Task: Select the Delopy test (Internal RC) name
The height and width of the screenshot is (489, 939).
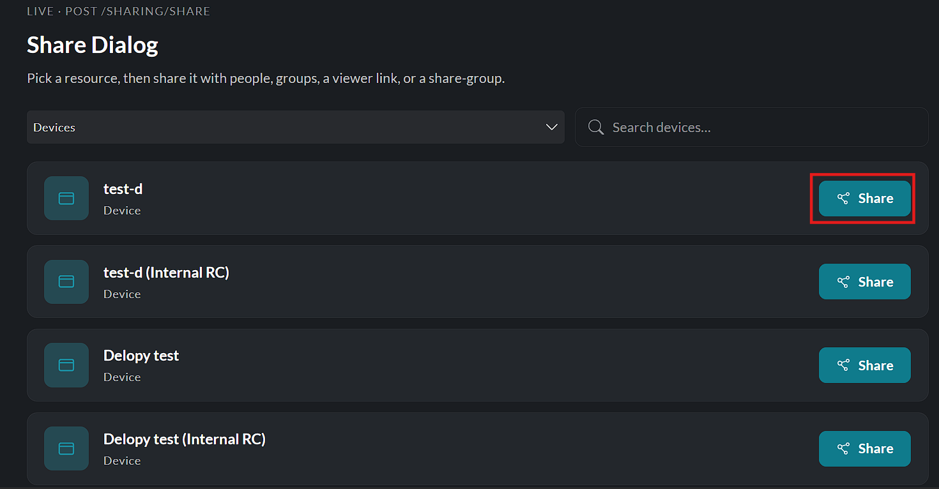Action: (x=185, y=439)
